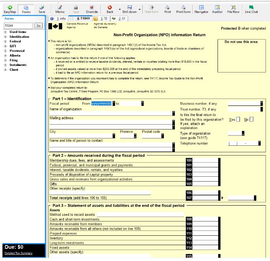
Task: Open Drill down dropdown arrow
Action: click(139, 9)
